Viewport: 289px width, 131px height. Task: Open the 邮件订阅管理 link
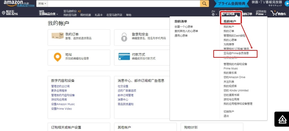(126, 95)
